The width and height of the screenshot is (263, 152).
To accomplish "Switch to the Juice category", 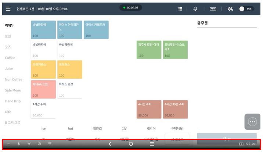I will tap(9, 69).
